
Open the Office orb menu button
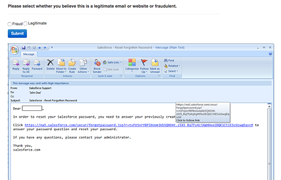[14, 50]
